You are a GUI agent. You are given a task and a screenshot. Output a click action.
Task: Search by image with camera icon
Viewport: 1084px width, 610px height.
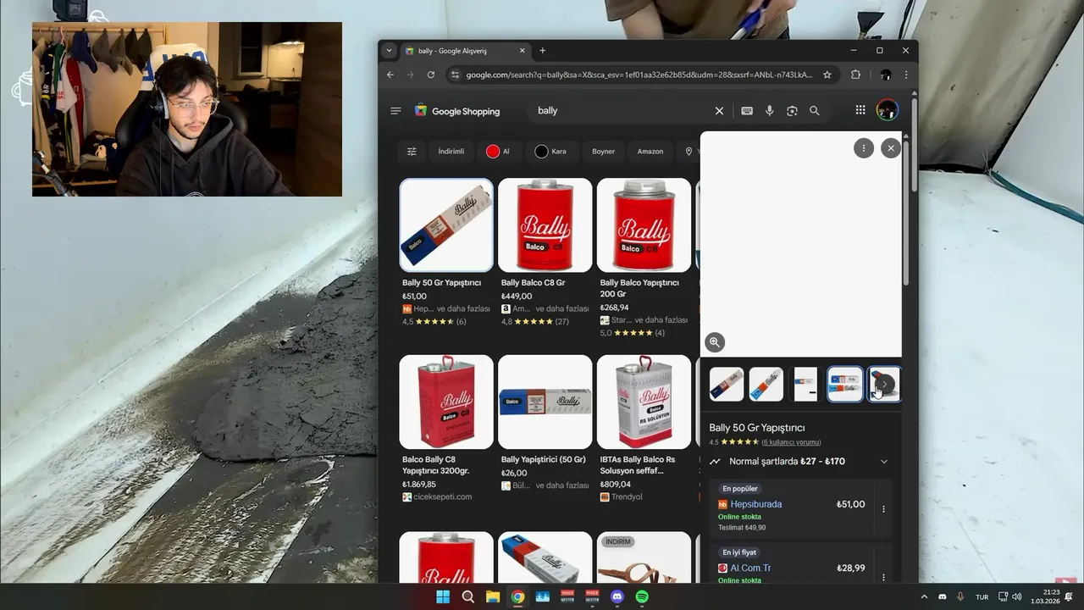(792, 111)
